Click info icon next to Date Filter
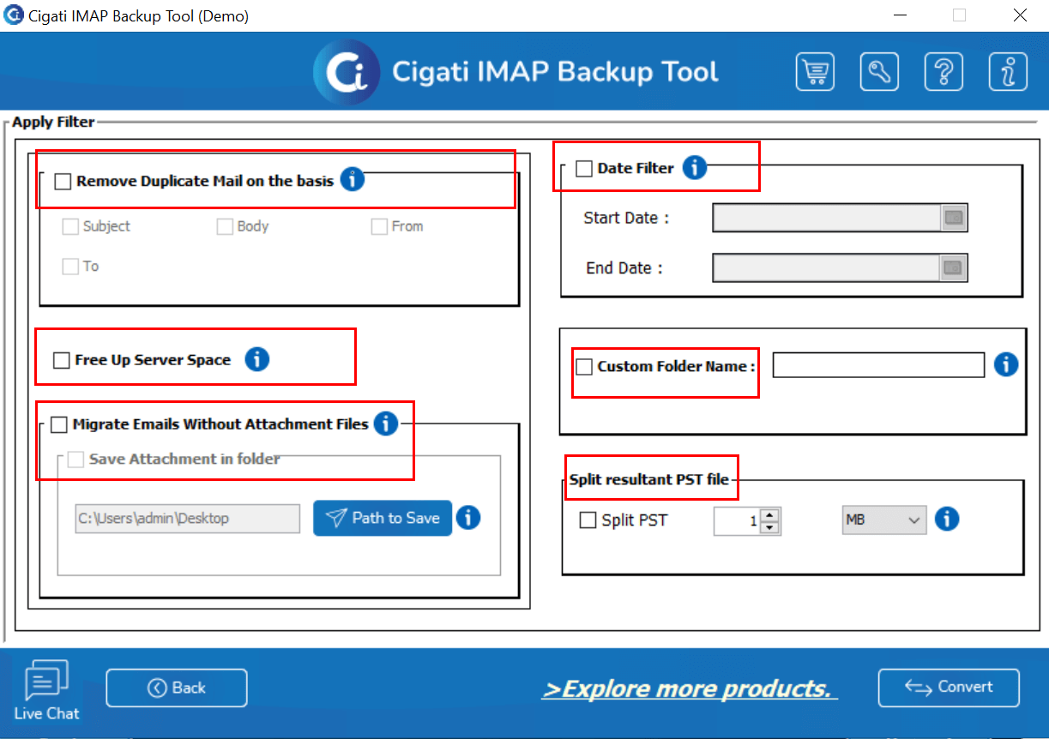This screenshot has width=1049, height=739. point(695,168)
